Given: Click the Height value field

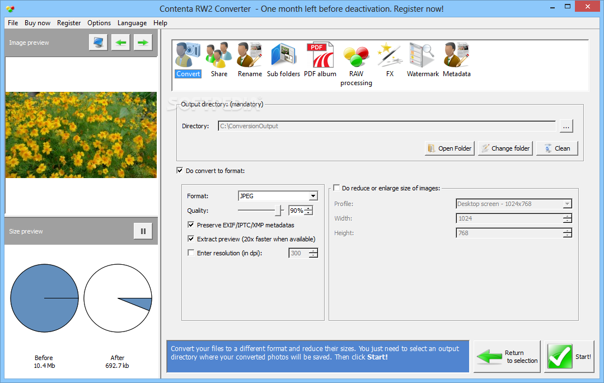Looking at the screenshot, I should pos(509,233).
